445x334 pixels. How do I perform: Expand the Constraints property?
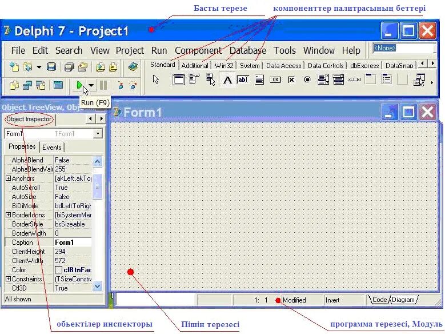[x=8, y=279]
